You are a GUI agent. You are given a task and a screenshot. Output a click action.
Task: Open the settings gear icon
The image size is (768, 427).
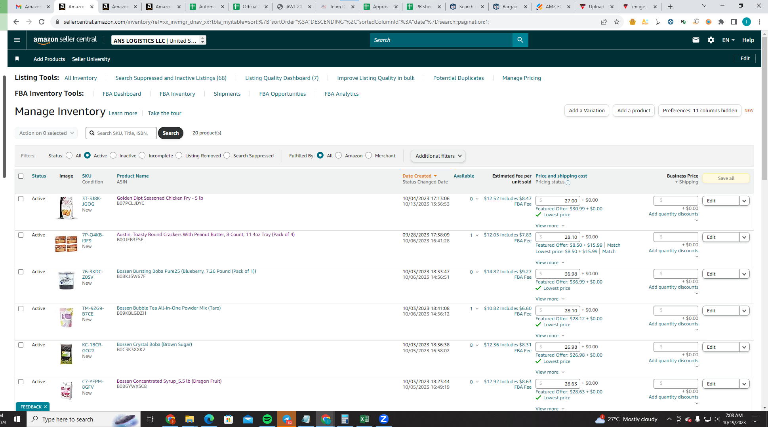(x=711, y=40)
